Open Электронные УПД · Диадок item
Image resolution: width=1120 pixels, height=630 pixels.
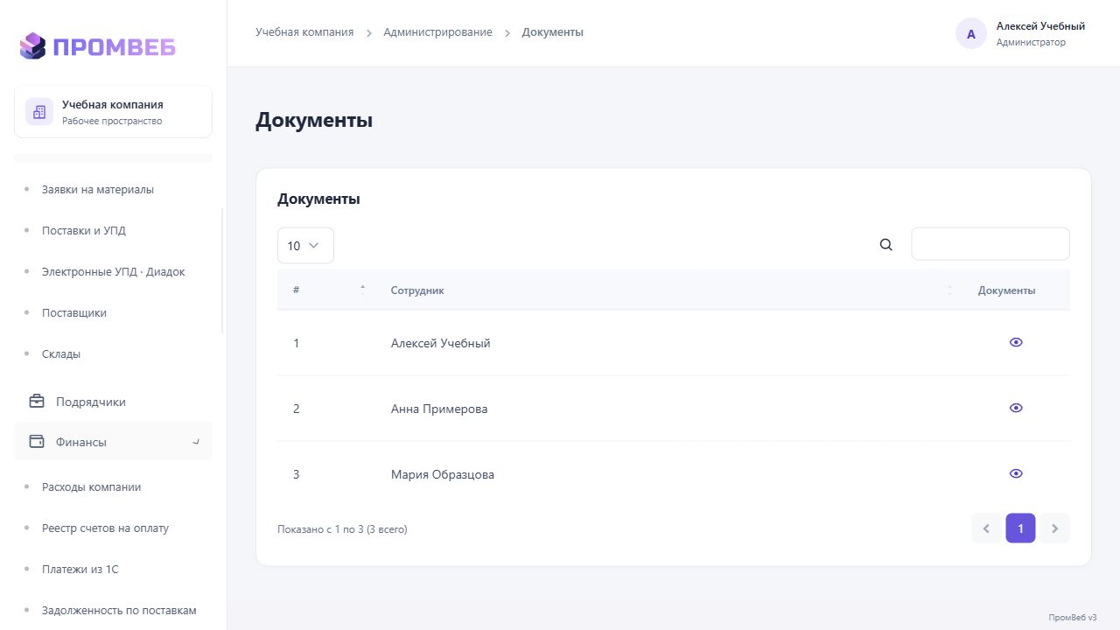114,272
